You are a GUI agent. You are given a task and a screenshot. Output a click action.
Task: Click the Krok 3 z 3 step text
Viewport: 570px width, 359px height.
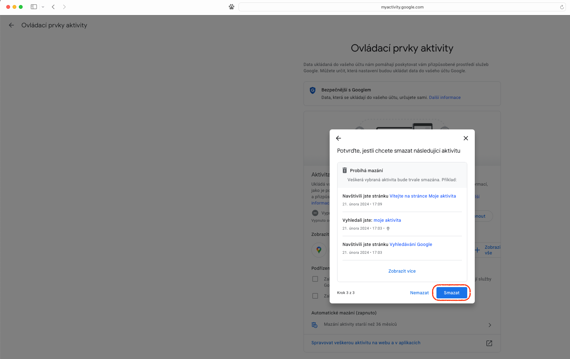[346, 293]
